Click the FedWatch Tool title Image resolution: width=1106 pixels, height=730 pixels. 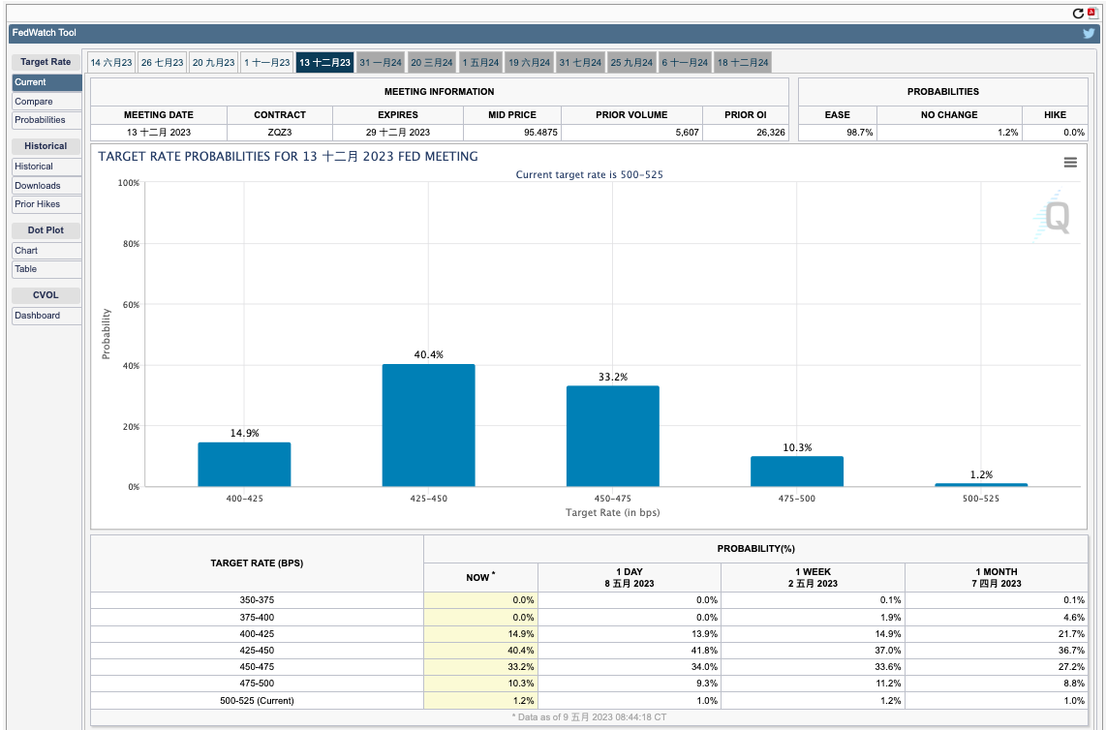click(44, 33)
